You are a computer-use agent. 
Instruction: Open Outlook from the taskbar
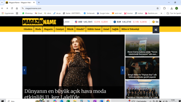(x=62, y=101)
